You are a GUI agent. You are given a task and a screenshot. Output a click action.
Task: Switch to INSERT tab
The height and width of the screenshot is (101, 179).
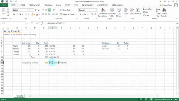coord(22,5)
